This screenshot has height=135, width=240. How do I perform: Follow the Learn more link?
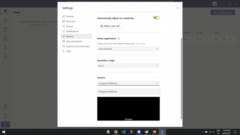140,44
